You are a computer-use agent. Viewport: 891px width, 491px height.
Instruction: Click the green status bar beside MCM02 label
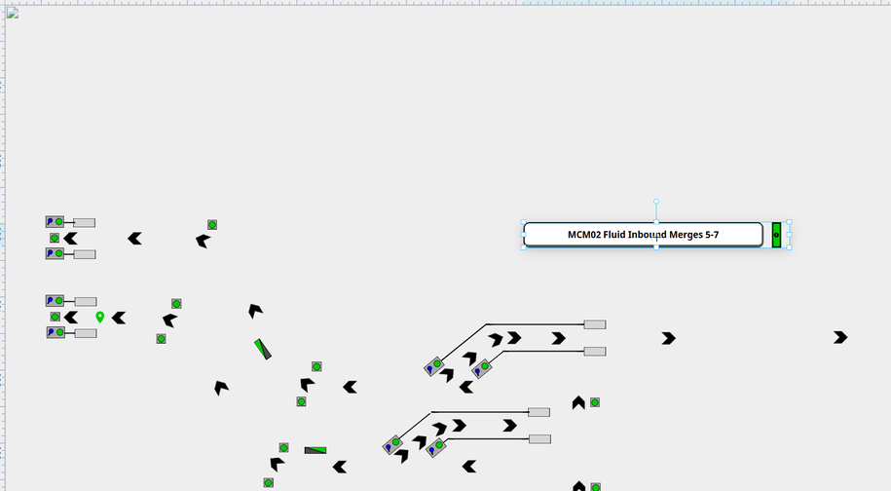coord(776,235)
